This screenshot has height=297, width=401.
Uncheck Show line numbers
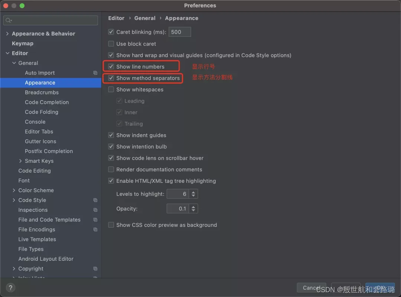pos(111,67)
